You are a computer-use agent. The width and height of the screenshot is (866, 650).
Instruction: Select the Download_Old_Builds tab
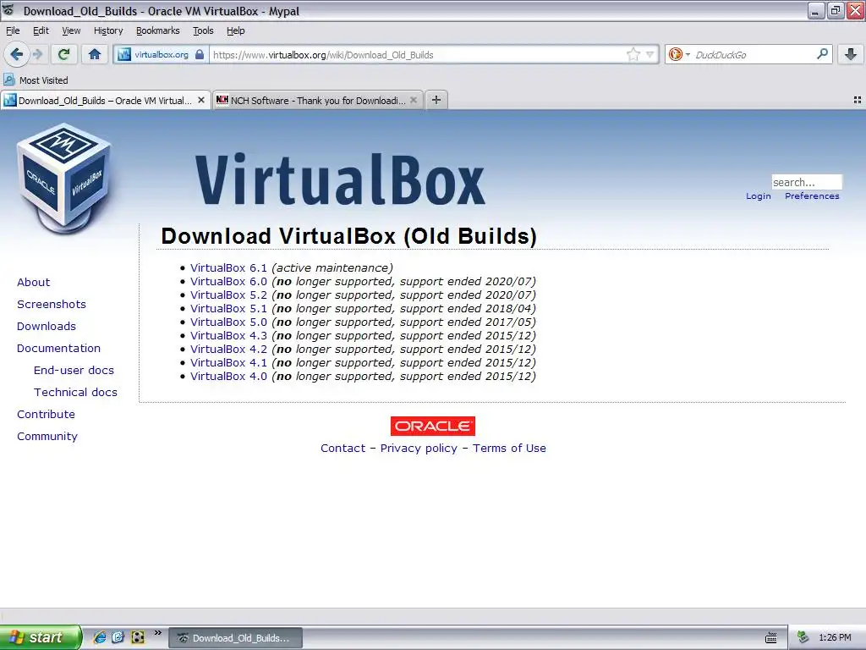tap(105, 100)
